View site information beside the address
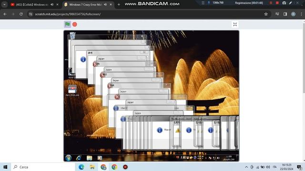The width and height of the screenshot is (305, 171). pos(30,14)
